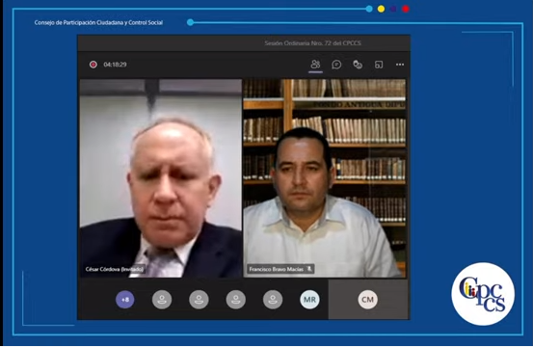Select the MR participant avatar
The height and width of the screenshot is (347, 533).
pos(309,300)
